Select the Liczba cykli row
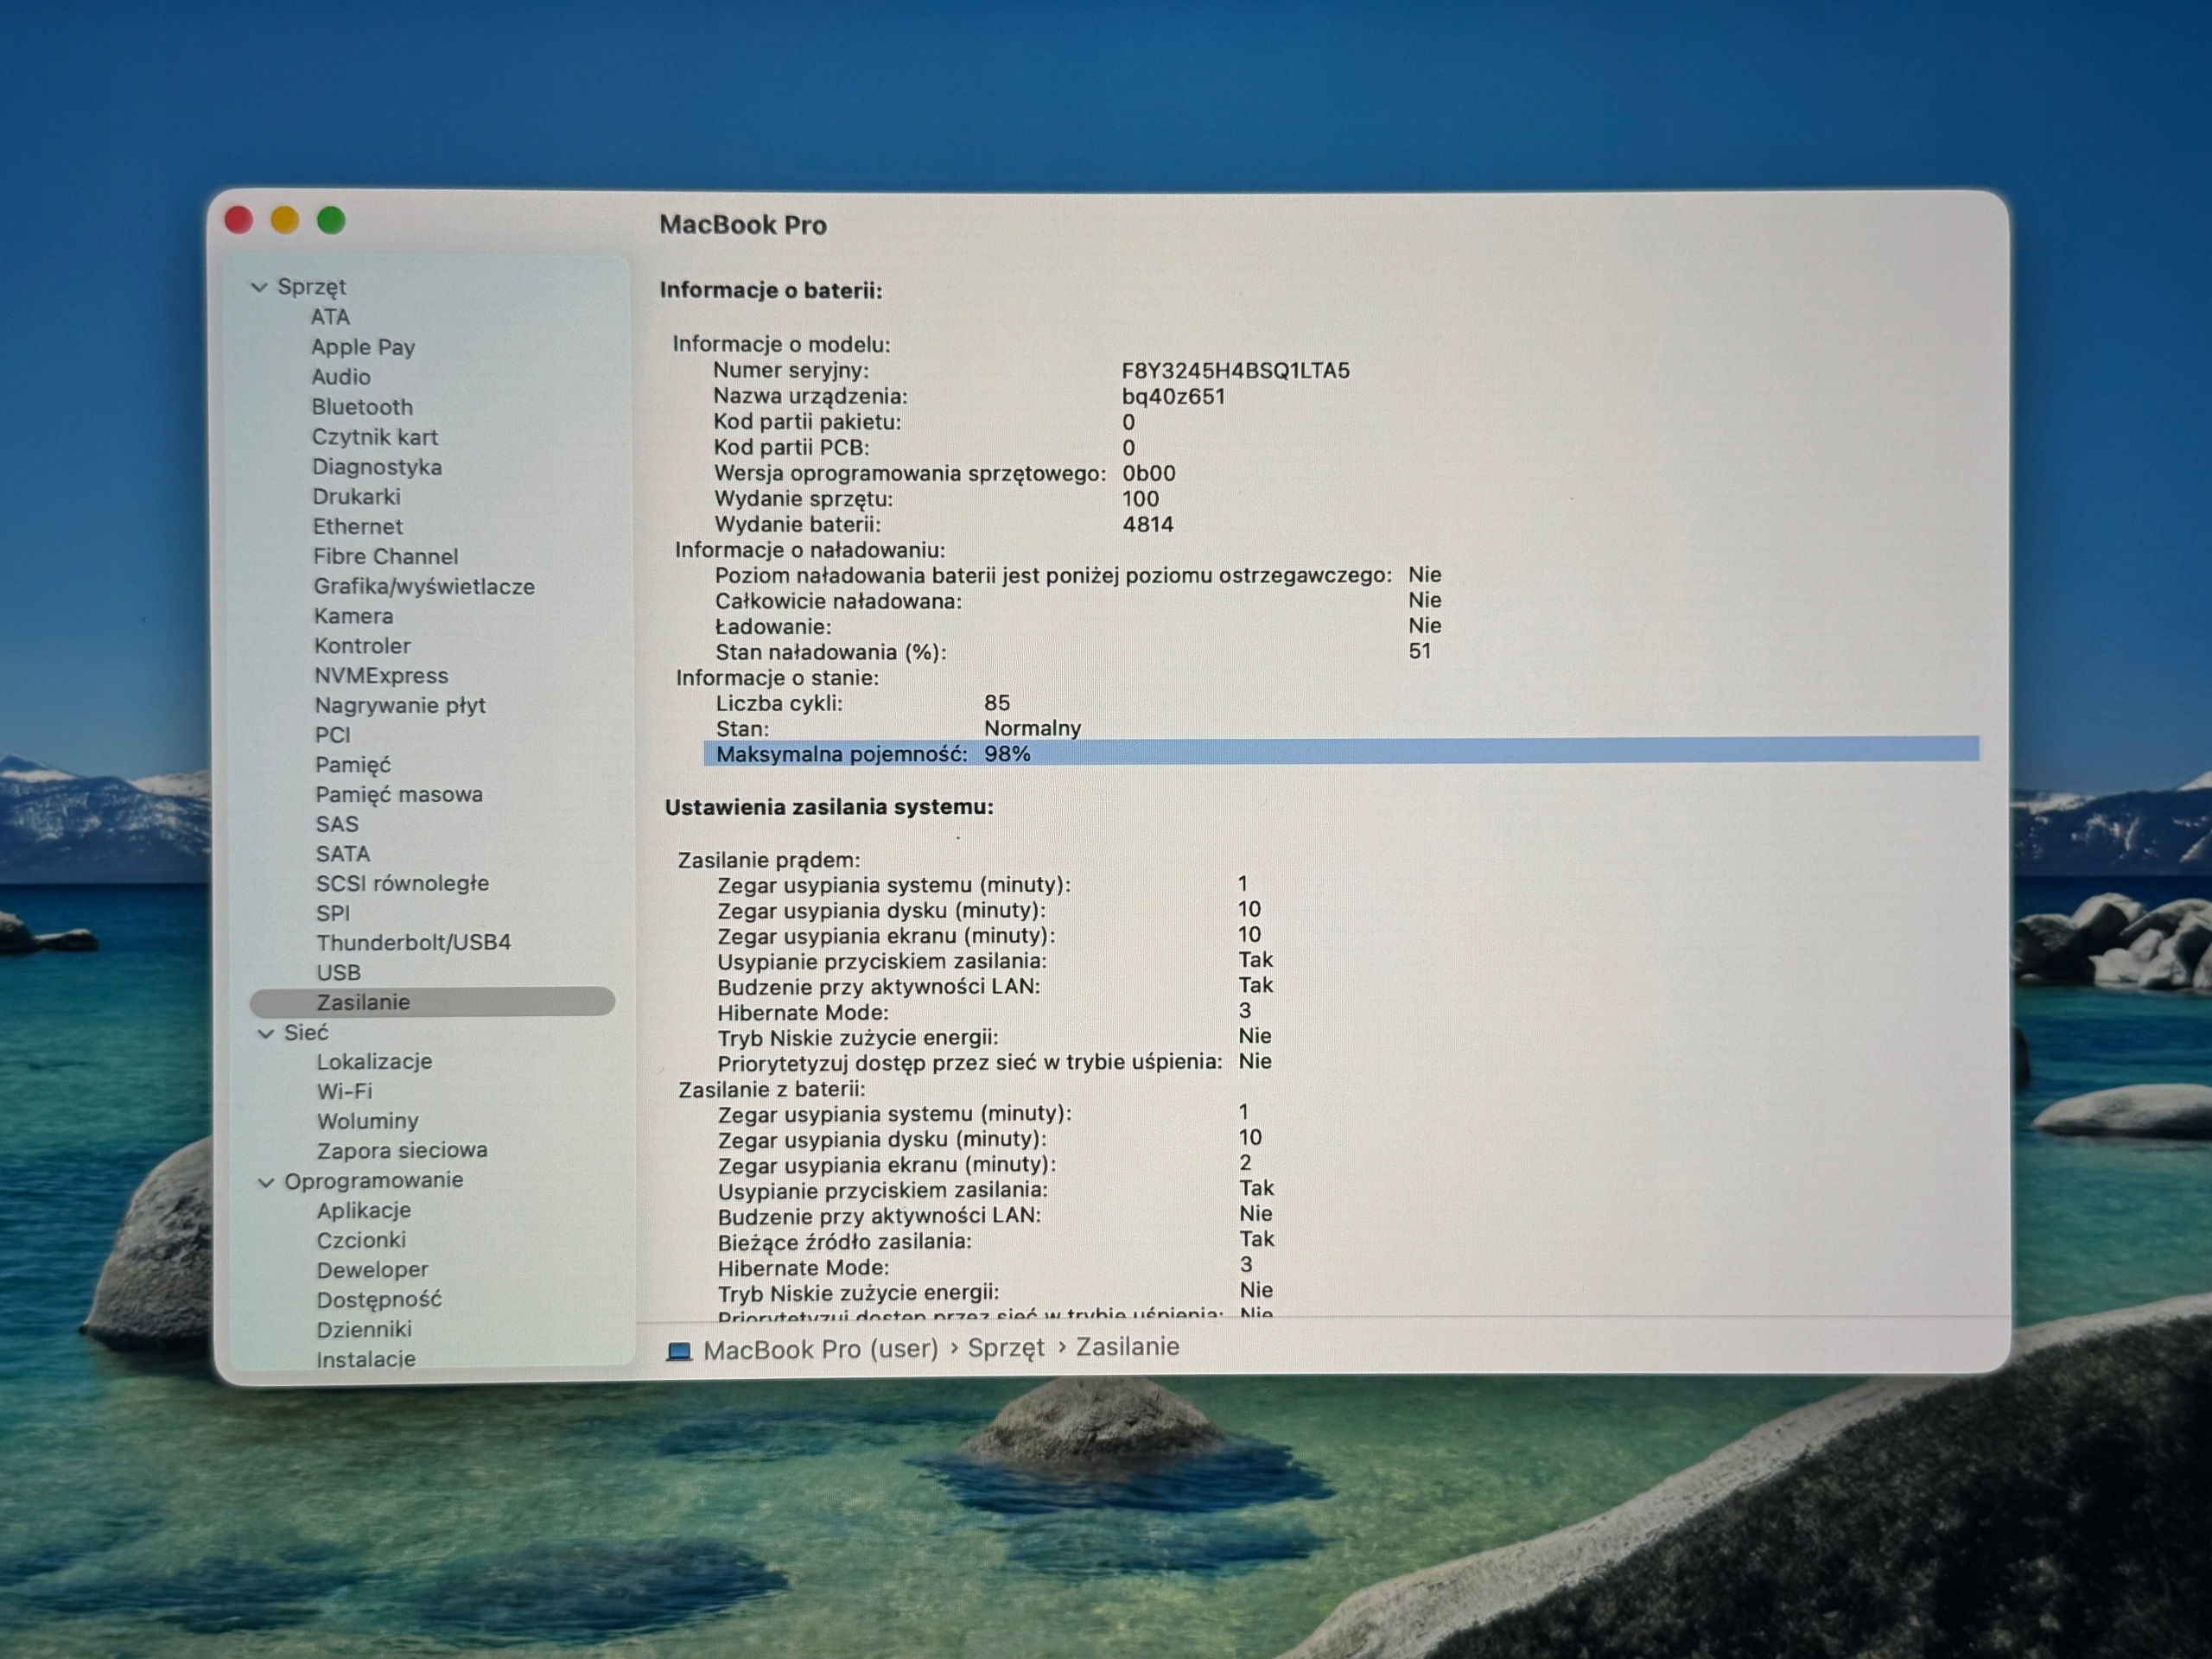This screenshot has height=1659, width=2212. coord(863,703)
